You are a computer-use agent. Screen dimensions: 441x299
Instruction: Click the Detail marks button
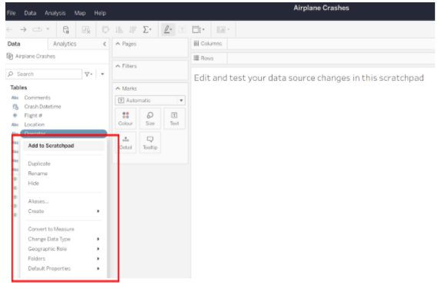click(x=125, y=143)
